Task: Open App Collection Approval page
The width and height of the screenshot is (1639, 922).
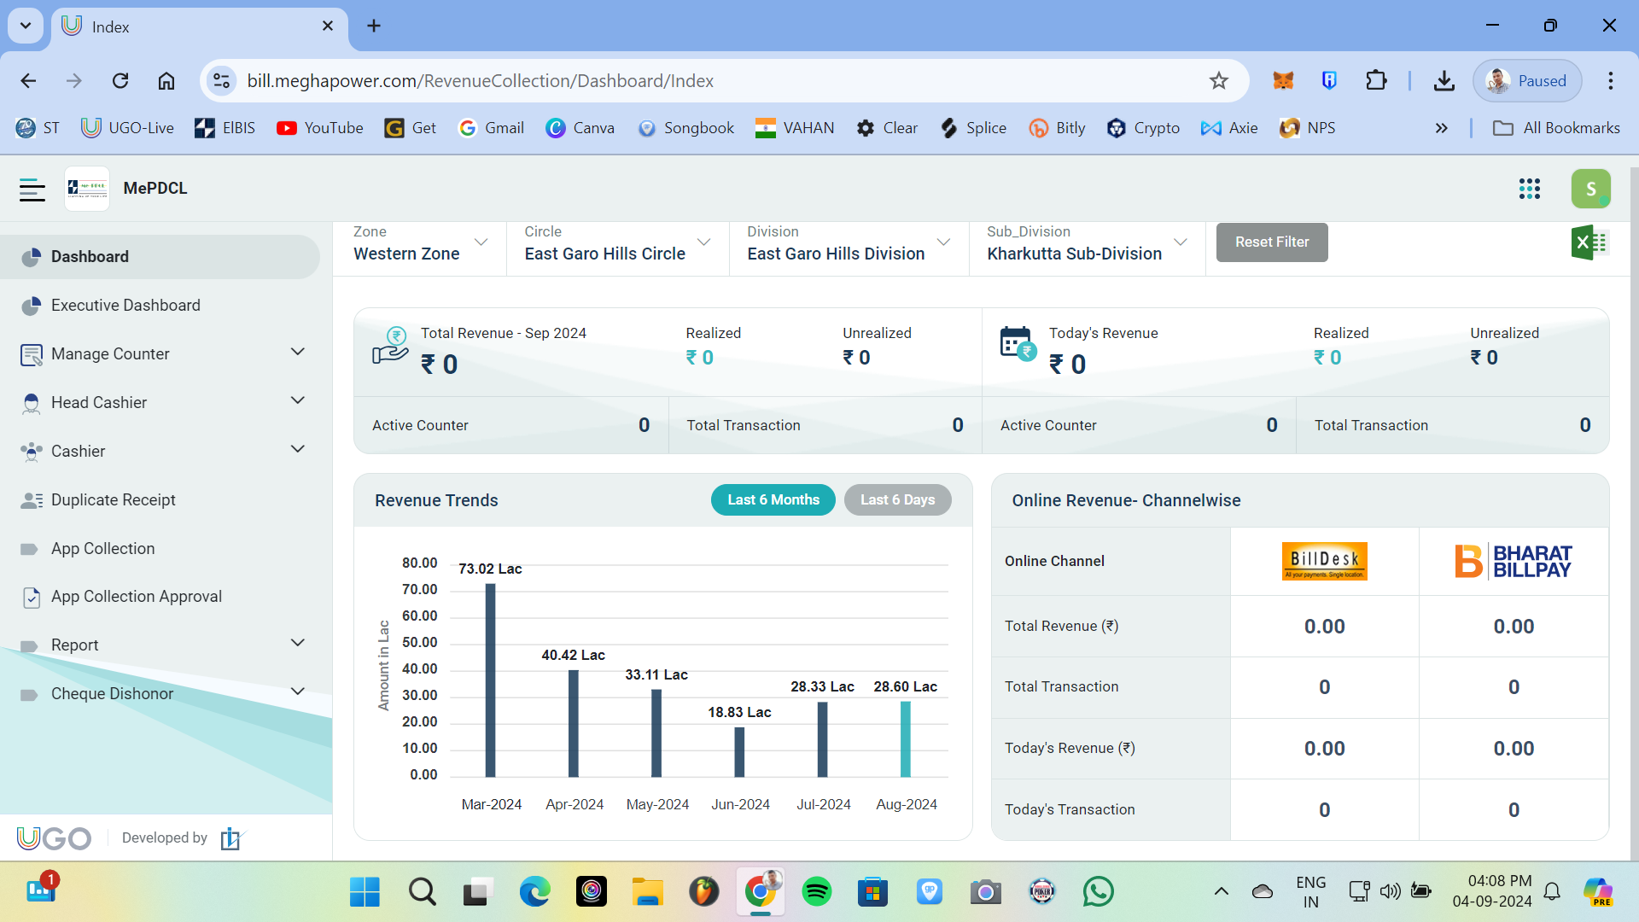Action: point(160,597)
